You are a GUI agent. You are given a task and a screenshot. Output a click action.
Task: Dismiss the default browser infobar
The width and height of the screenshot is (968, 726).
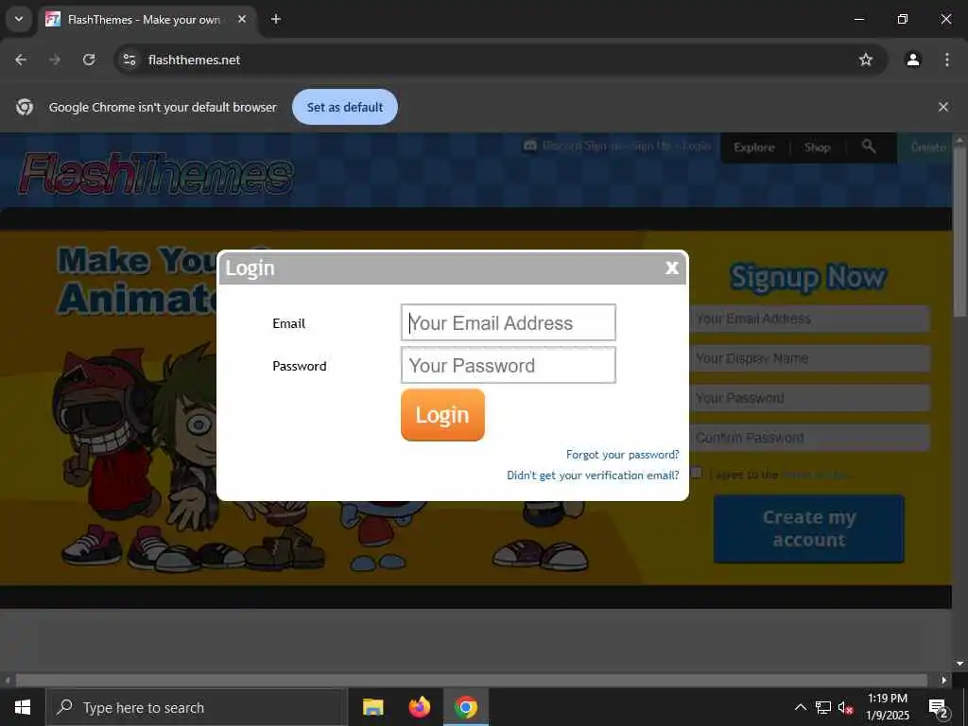pos(942,107)
